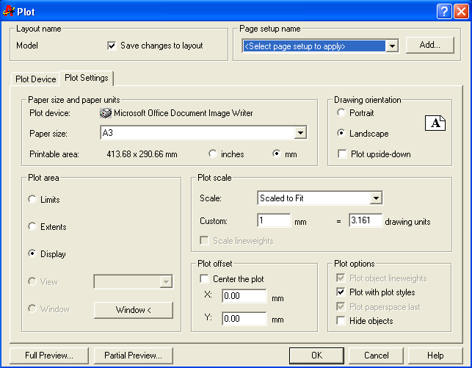Select Limits plot area option
Image resolution: width=472 pixels, height=368 pixels.
click(32, 200)
